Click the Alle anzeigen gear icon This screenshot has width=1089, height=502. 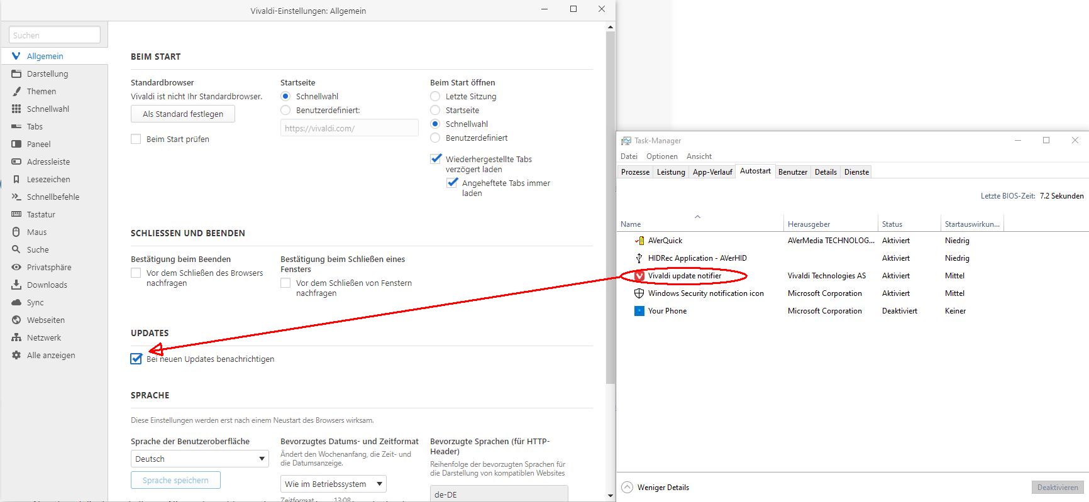(16, 355)
